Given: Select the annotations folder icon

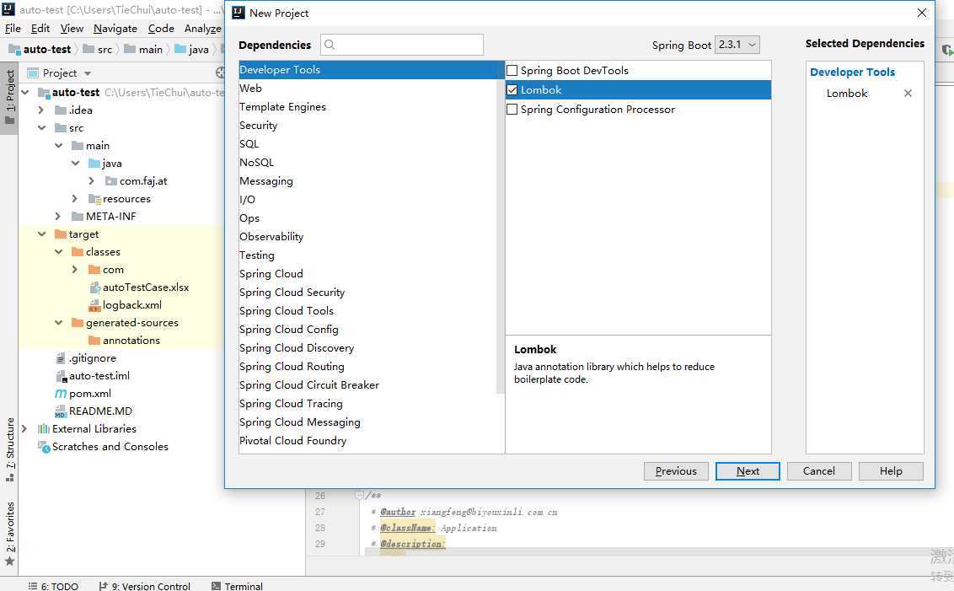Looking at the screenshot, I should (94, 341).
